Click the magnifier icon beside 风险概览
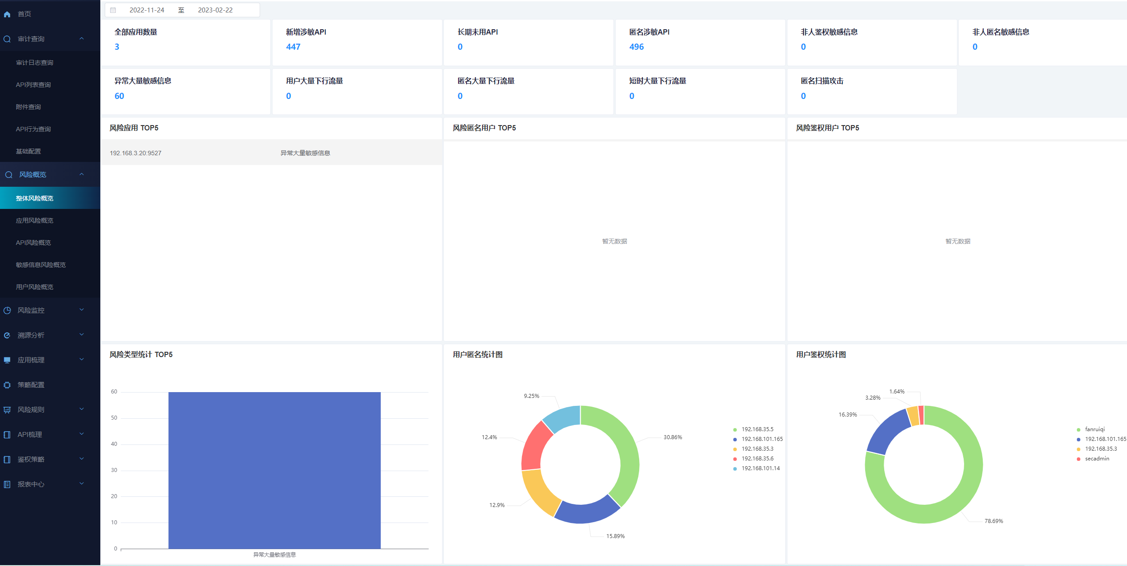Viewport: 1127px width, 566px height. 8,175
